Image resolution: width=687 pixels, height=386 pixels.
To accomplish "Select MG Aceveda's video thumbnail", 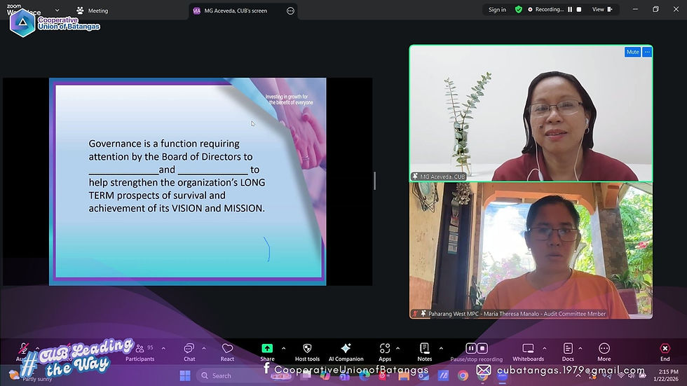I will [531, 113].
